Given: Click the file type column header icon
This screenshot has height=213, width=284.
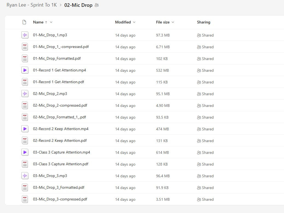Looking at the screenshot, I should click(24, 22).
